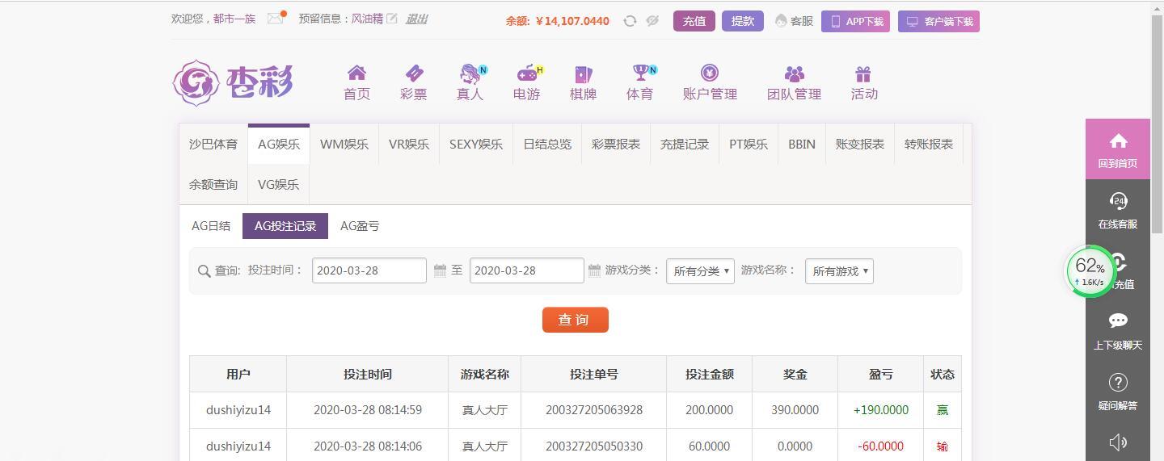Toggle balance visibility eye icon
Screen dimensions: 1164x461
(652, 21)
